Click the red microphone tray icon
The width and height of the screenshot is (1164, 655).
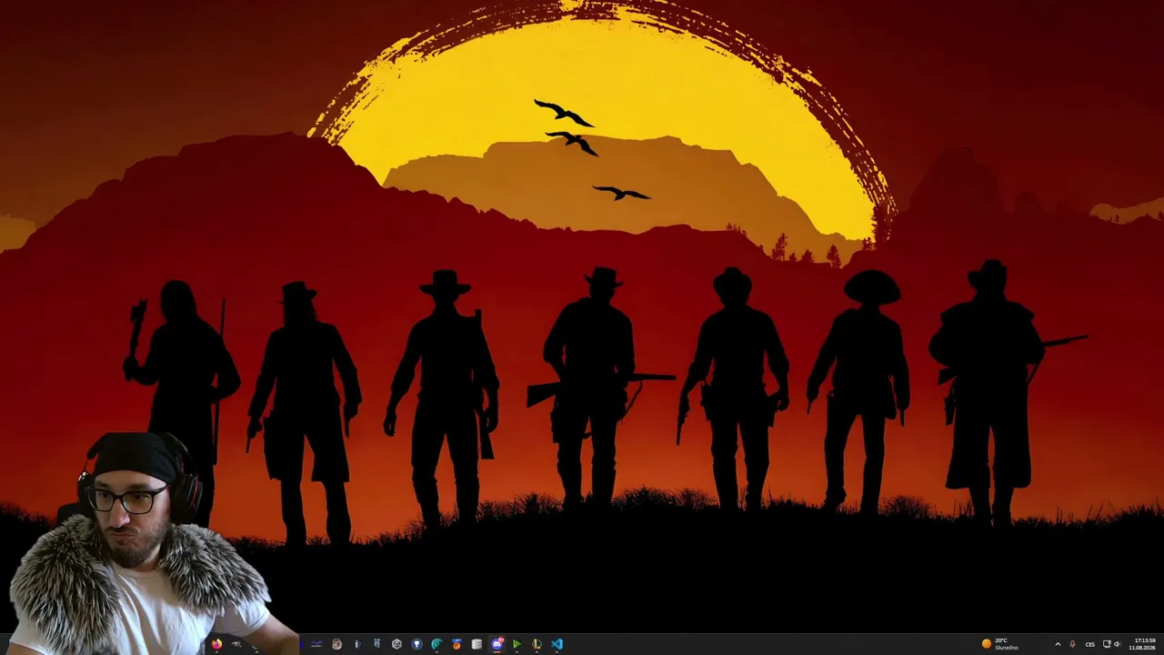click(1072, 644)
